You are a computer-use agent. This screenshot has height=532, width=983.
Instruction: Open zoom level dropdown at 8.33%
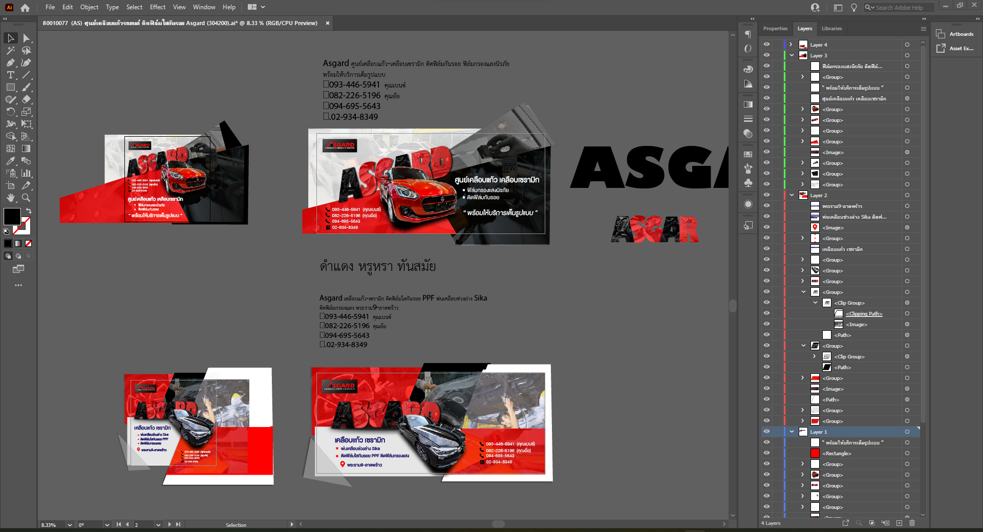[x=70, y=525]
